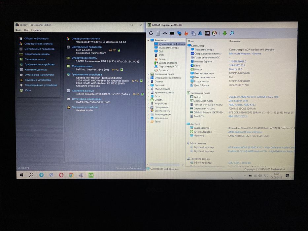Click the blue monitors icon in AIDA64 toolbar
Image resolution: width=308 pixels, height=231 pixels.
(x=179, y=33)
